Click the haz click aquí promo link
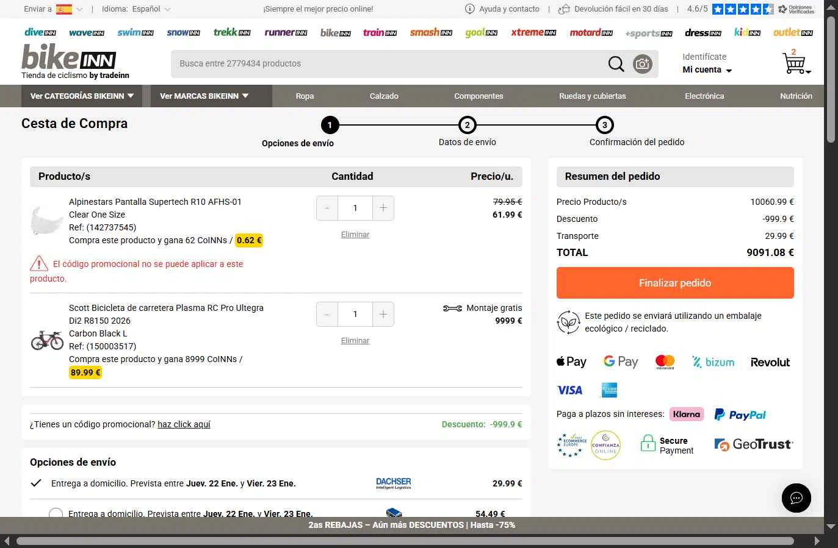 184,424
